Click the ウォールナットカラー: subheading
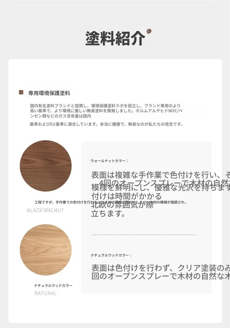The height and width of the screenshot is (328, 230). coord(109,161)
